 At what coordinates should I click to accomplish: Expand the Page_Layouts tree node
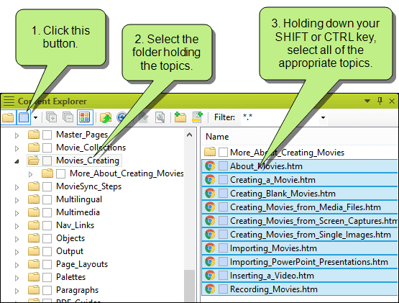[17, 265]
